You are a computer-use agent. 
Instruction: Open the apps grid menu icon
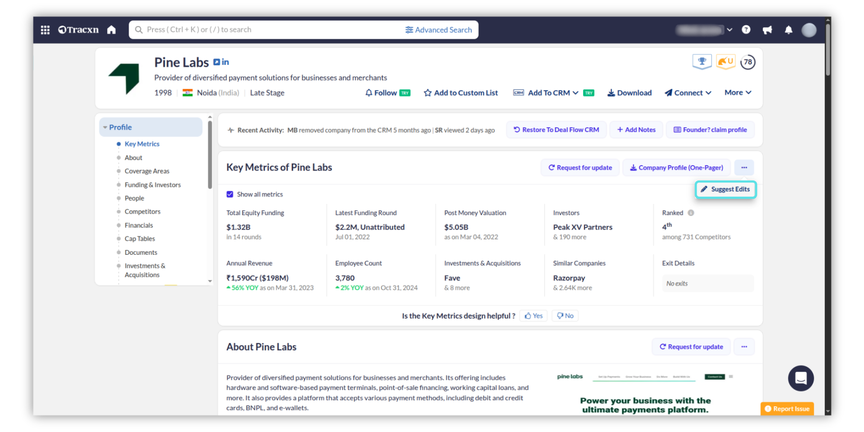(45, 30)
